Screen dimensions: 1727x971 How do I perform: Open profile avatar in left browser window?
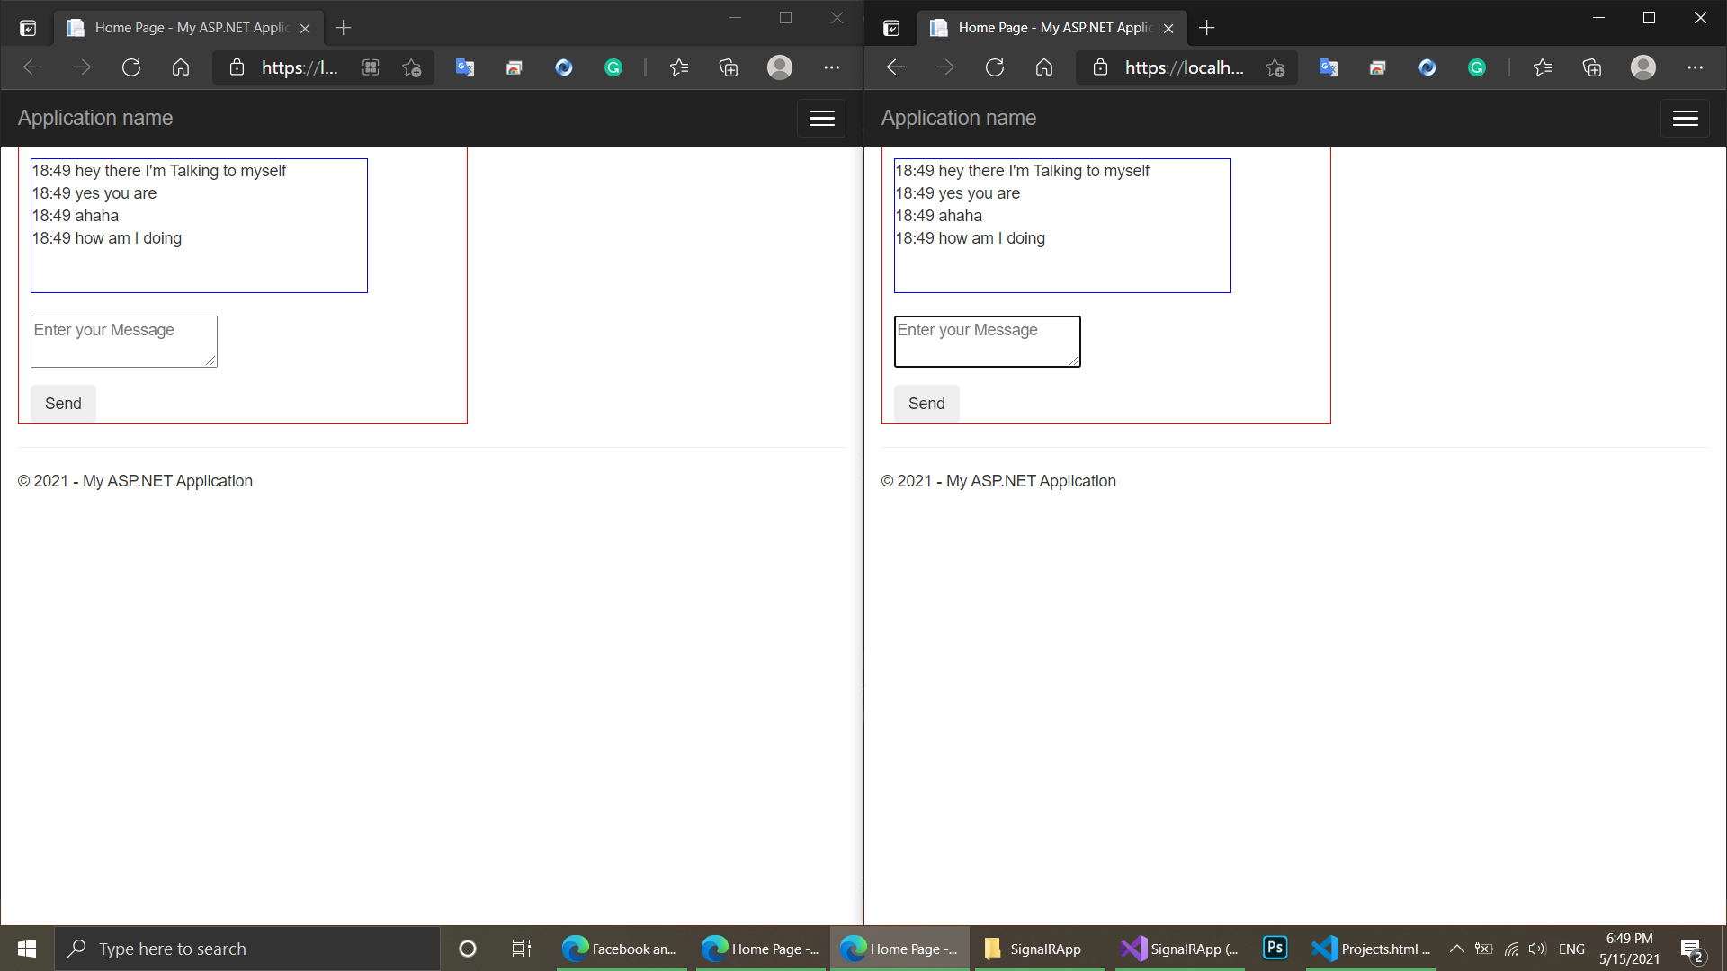780,67
